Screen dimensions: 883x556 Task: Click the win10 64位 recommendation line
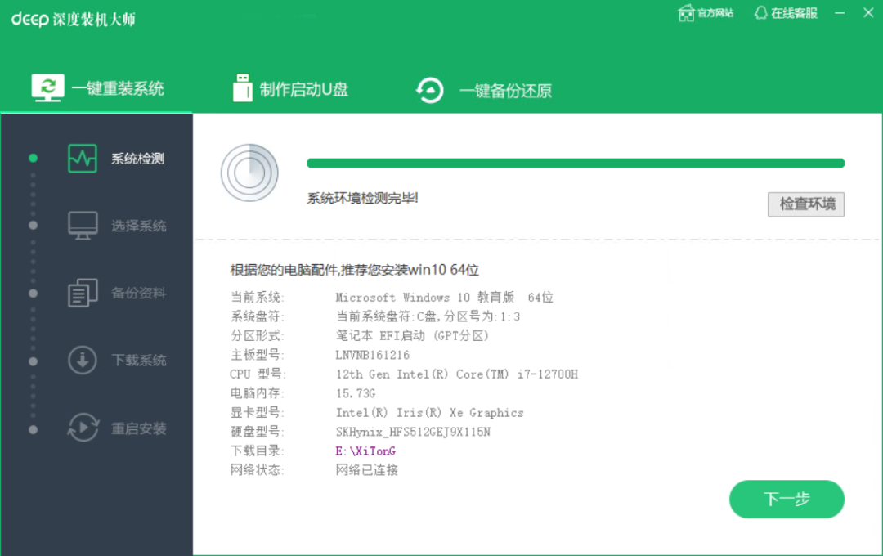[355, 270]
